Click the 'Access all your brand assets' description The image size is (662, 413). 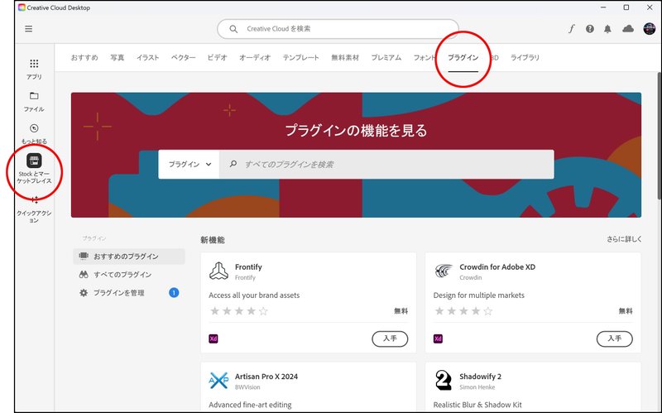[254, 295]
